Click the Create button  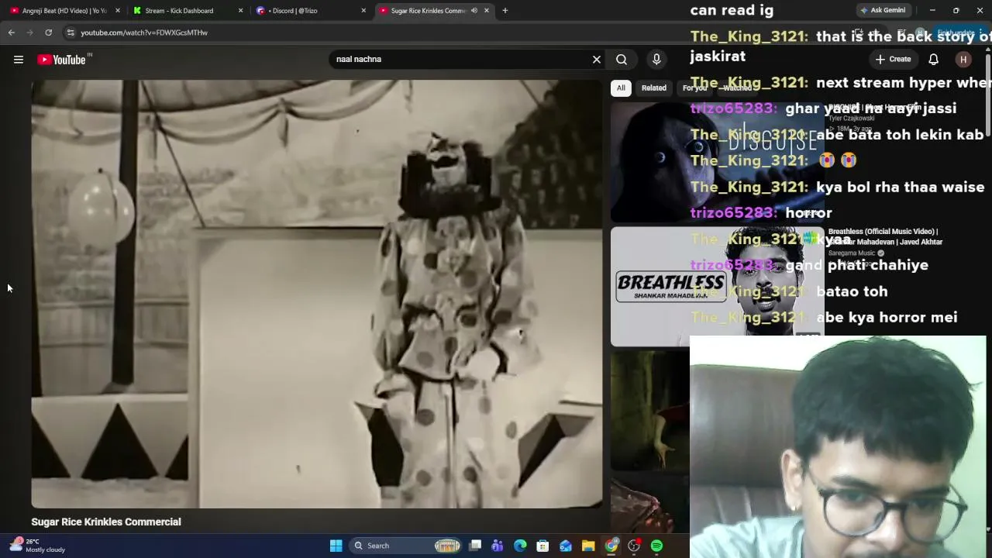pyautogui.click(x=893, y=60)
